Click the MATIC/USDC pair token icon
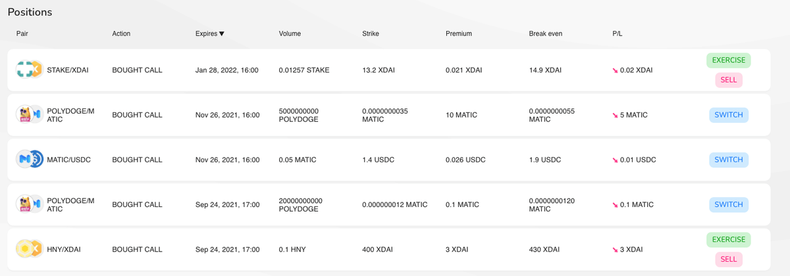790x276 pixels. [x=30, y=160]
